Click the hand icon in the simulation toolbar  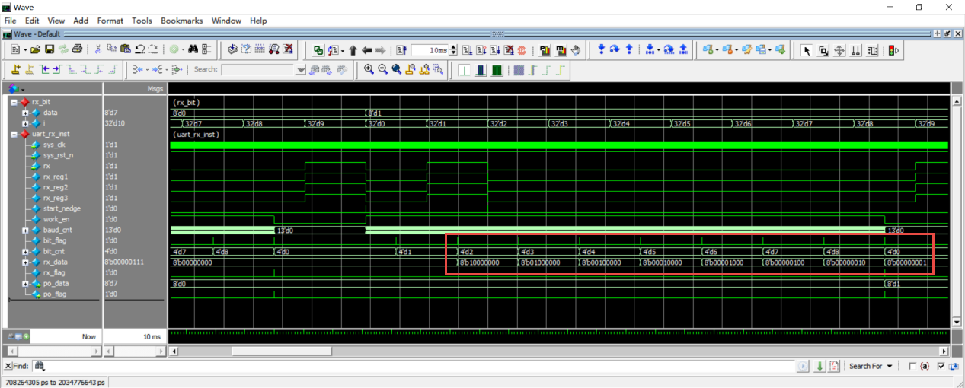point(576,50)
